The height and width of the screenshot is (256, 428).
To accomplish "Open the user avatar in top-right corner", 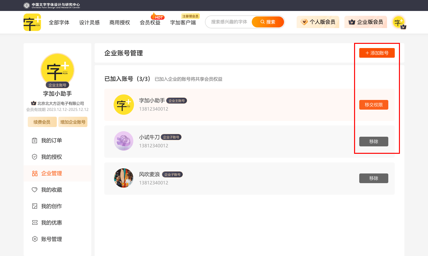I will coord(399,22).
